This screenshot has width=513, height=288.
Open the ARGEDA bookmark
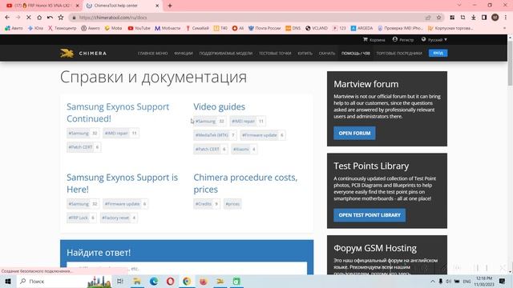click(x=362, y=28)
